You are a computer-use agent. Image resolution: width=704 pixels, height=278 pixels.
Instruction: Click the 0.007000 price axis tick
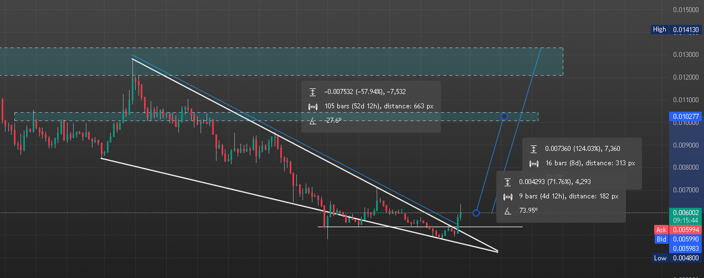coord(686,190)
